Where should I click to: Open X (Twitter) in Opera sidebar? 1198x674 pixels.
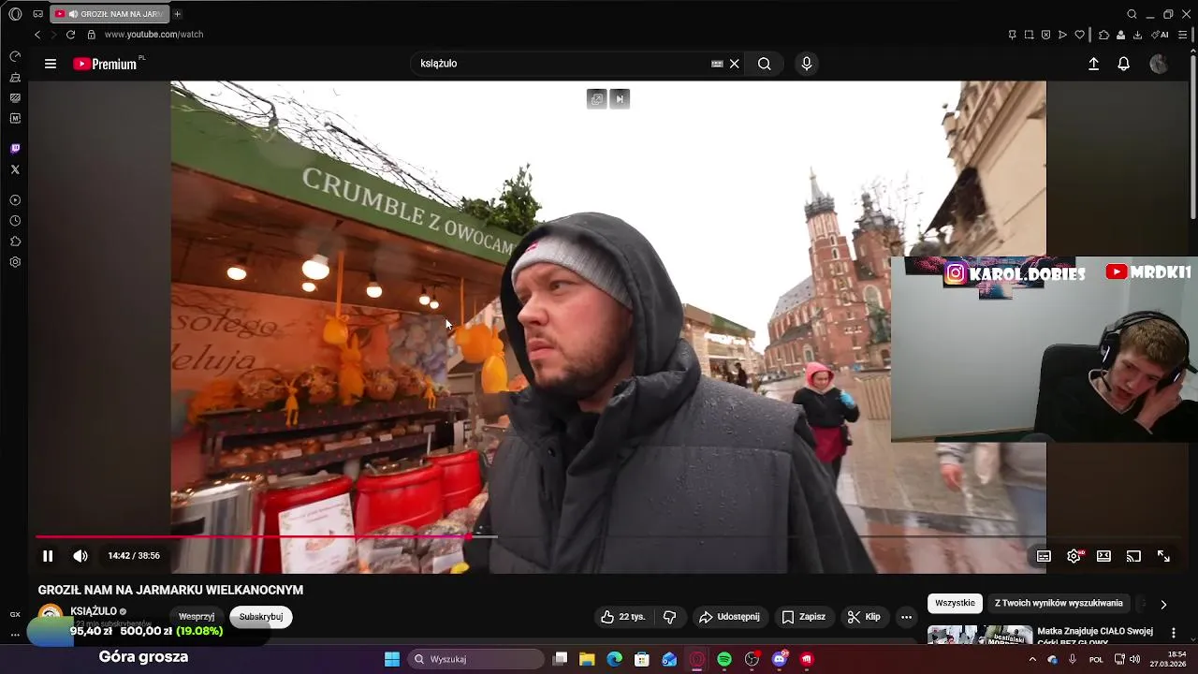pyautogui.click(x=15, y=169)
